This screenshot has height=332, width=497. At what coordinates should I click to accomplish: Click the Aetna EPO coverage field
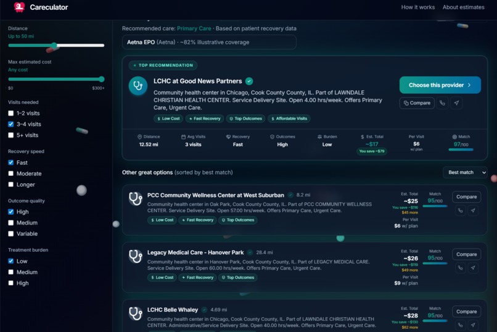click(209, 42)
